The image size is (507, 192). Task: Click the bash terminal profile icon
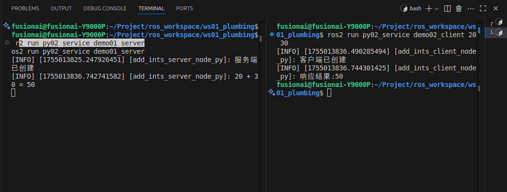click(404, 8)
